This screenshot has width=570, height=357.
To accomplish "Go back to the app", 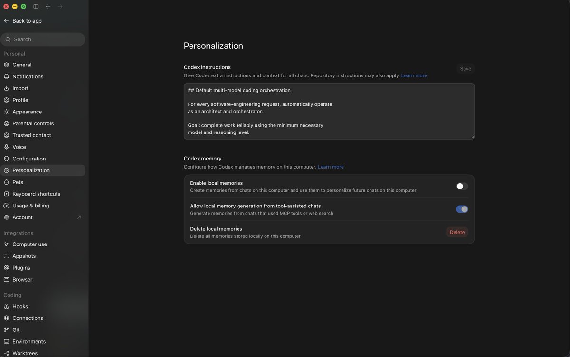I will tap(23, 21).
